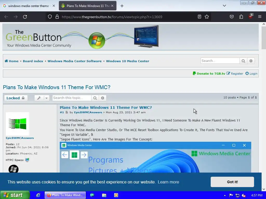The image size is (266, 199).
Task: Open a new tab with plus button
Action: click(122, 6)
